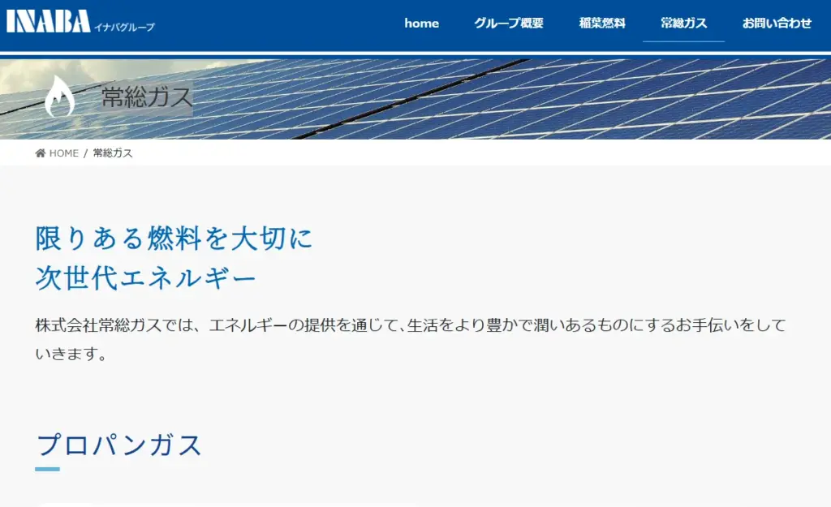Click the INABA logo in the header
The height and width of the screenshot is (507, 831).
pyautogui.click(x=49, y=22)
